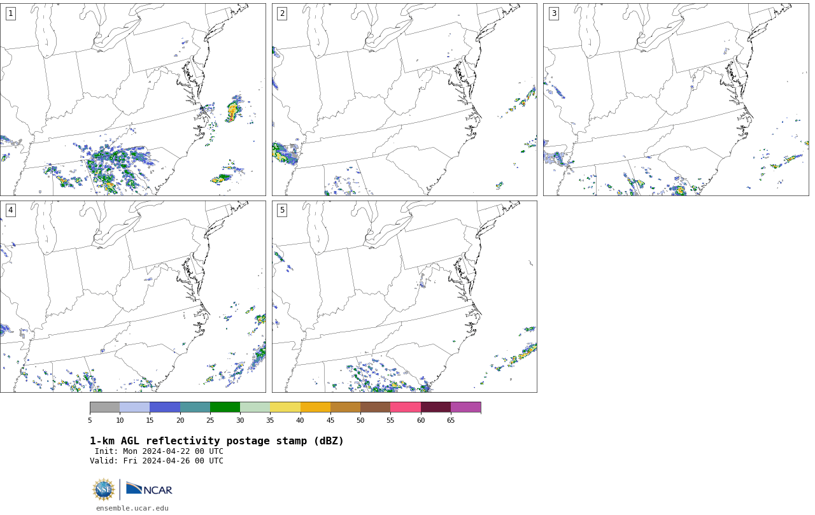The image size is (815, 515).
Task: Click the colorbar tick label 5
Action: point(90,420)
